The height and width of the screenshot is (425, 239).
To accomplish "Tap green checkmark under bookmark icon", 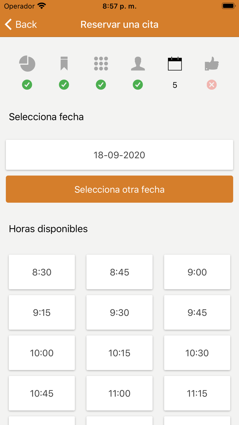I will tap(64, 85).
